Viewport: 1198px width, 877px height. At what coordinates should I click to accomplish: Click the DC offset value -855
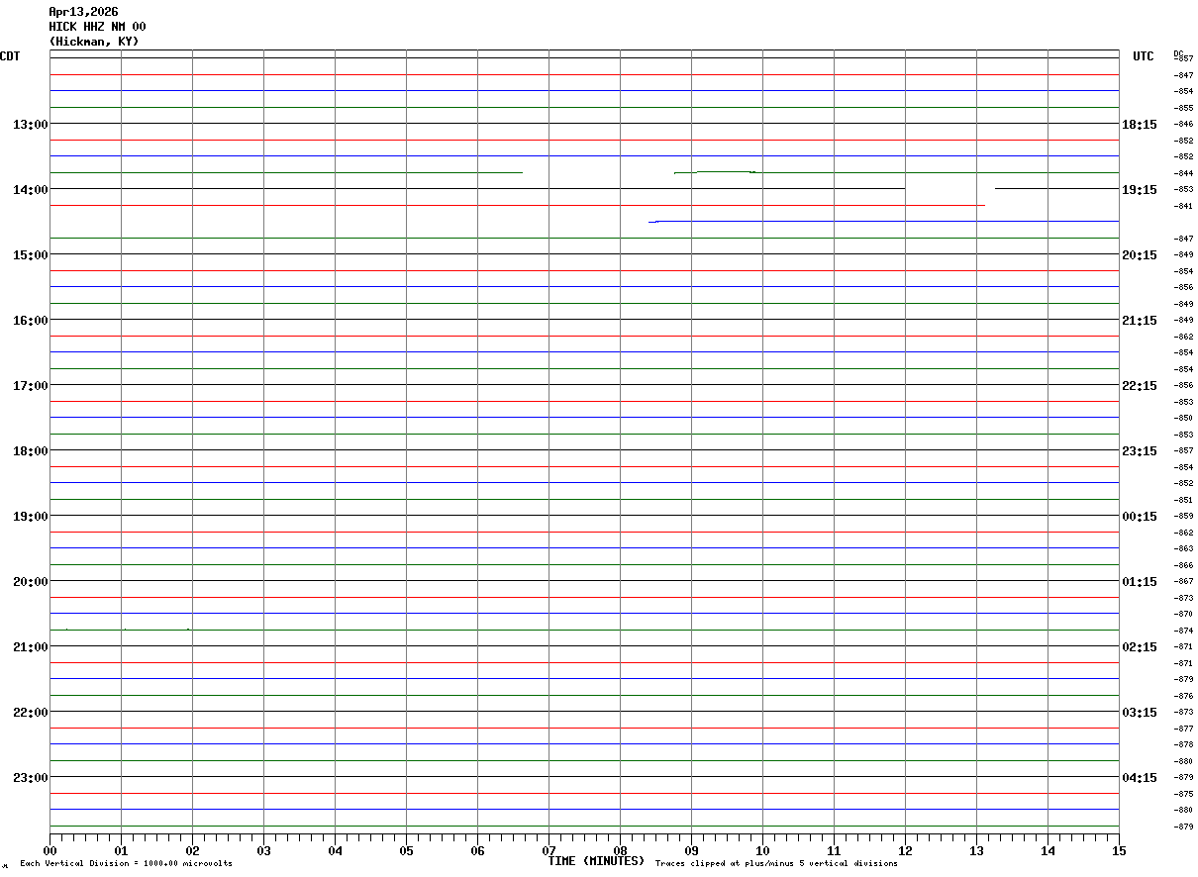click(x=1182, y=108)
